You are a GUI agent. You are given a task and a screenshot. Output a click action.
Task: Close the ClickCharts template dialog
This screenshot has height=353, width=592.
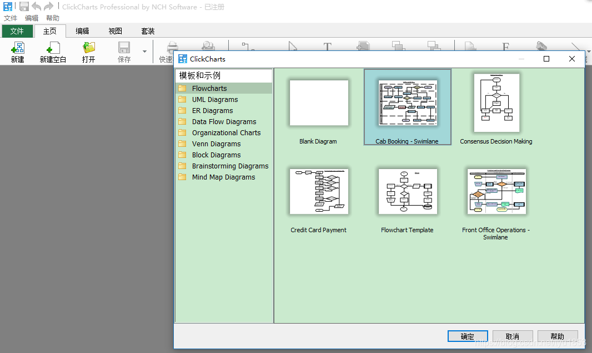point(572,59)
